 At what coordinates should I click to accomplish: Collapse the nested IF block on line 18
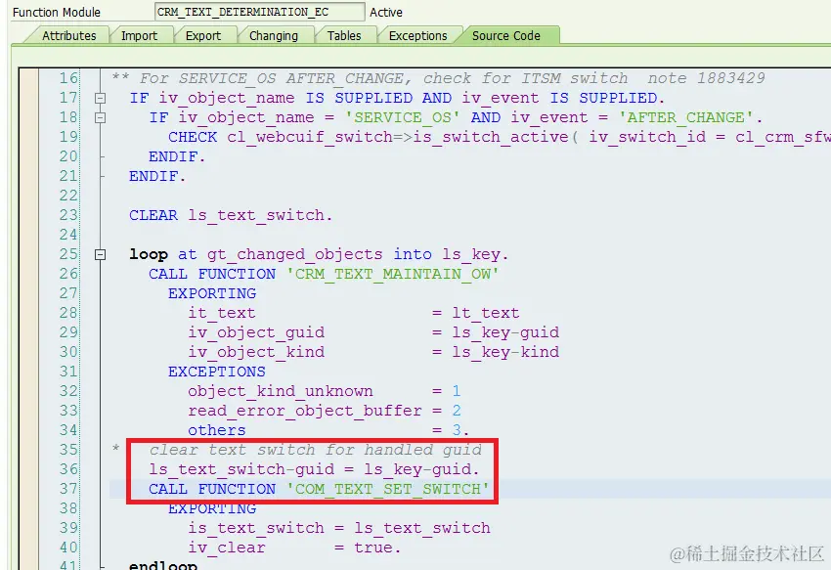tap(100, 117)
